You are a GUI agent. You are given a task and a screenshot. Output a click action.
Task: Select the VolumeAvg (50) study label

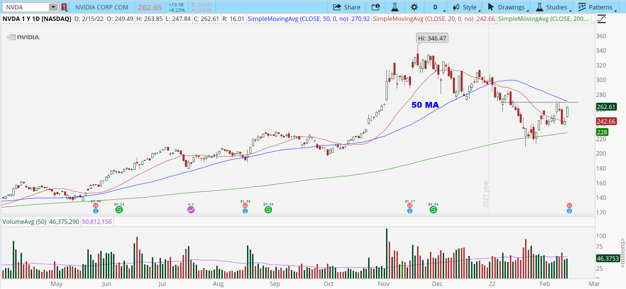[24, 222]
